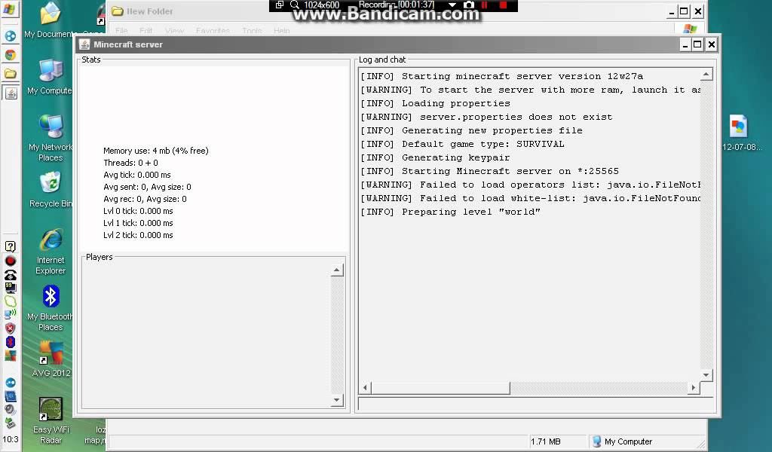Viewport: 772px width, 452px height.
Task: Launch AVG 2012 desktop shortcut
Action: [51, 359]
